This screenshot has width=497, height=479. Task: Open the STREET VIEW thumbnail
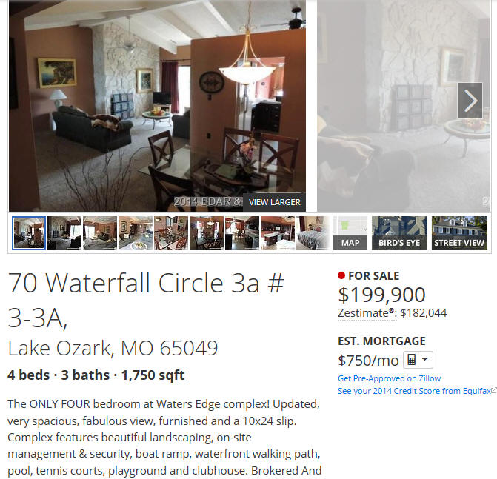click(459, 233)
